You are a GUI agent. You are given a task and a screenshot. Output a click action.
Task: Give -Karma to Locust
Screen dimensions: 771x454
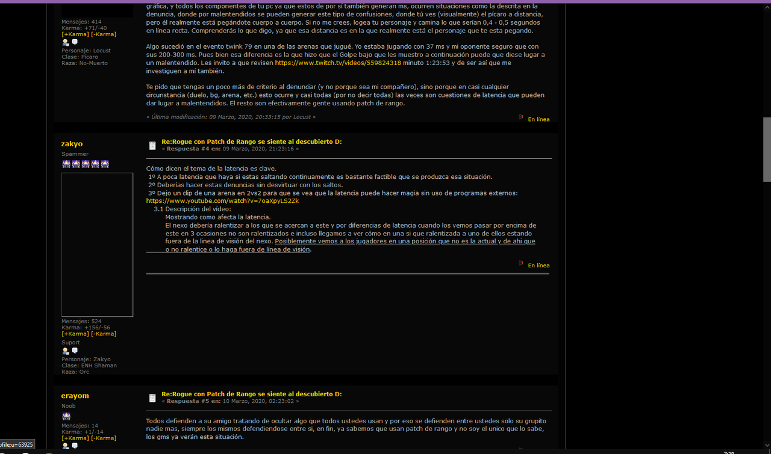click(104, 34)
